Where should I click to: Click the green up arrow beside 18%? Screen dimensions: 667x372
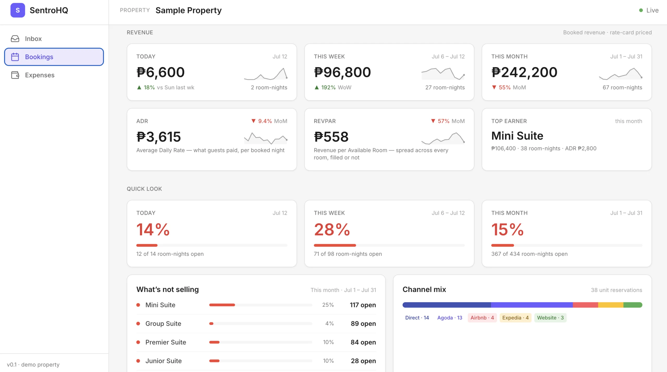[139, 88]
